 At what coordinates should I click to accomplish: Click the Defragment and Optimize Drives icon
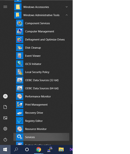[x=19, y=39]
